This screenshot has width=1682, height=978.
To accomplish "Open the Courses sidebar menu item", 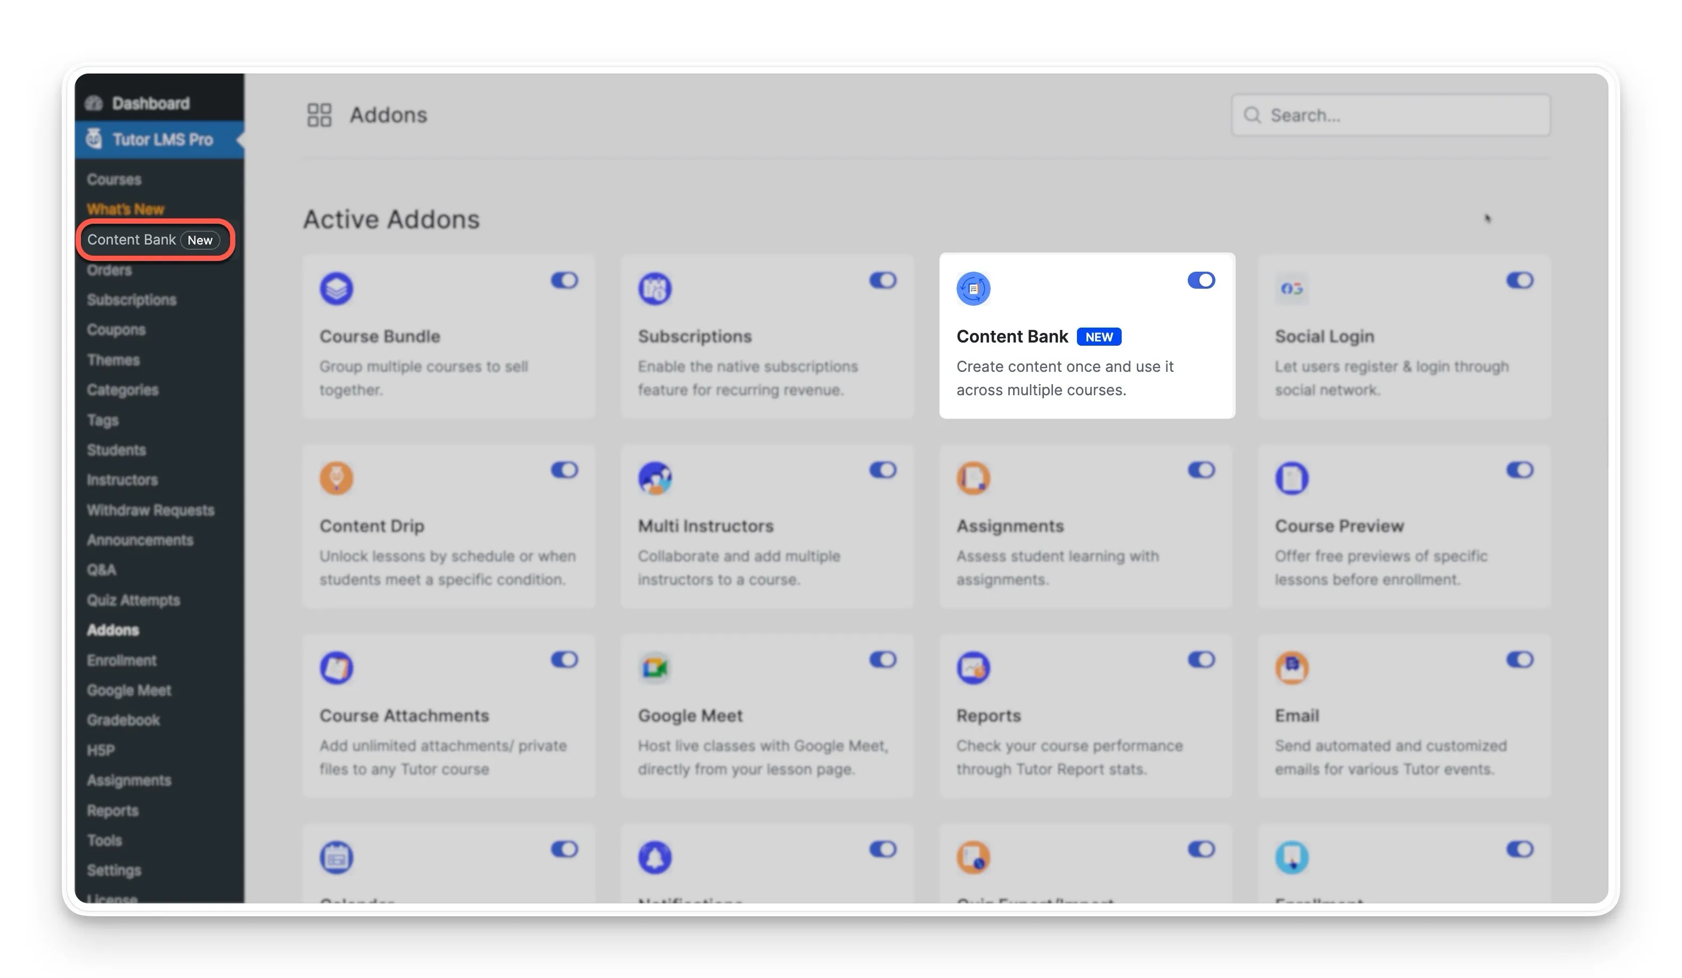I will pyautogui.click(x=114, y=180).
